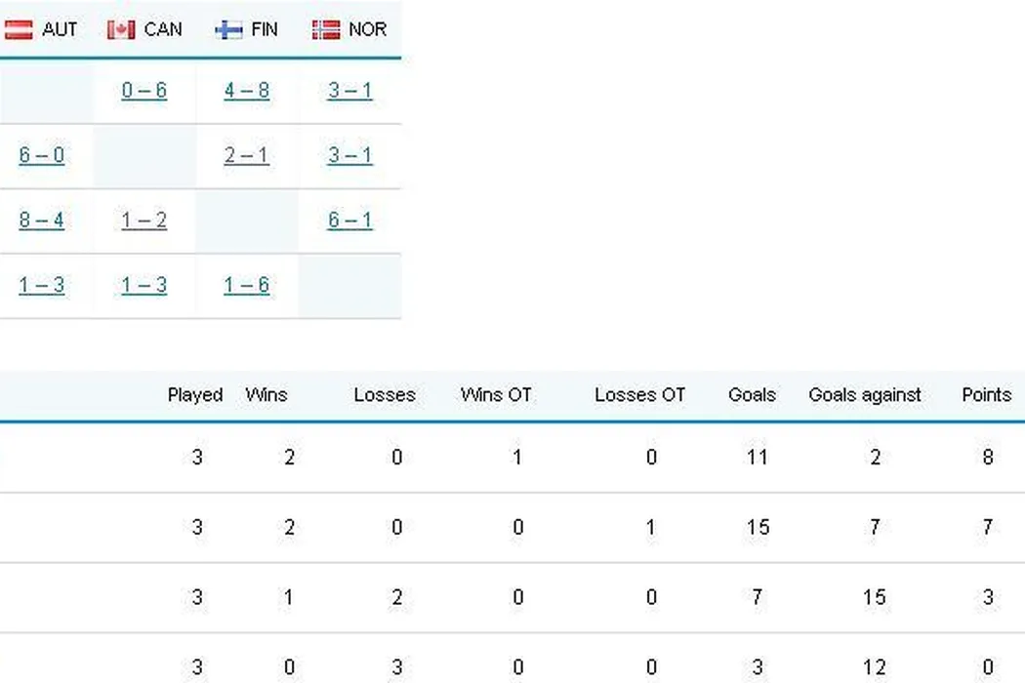
Task: Click the Finland flag icon
Action: 228,30
